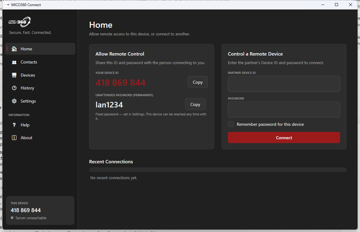This screenshot has width=360, height=232.
Task: Minimize the MICO360 Connect window
Action: [x=323, y=5]
